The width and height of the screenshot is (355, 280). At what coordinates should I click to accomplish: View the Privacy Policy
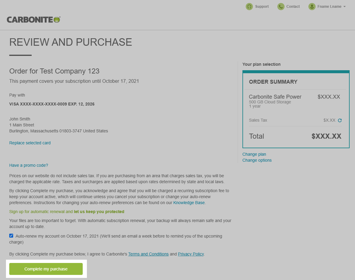click(191, 254)
